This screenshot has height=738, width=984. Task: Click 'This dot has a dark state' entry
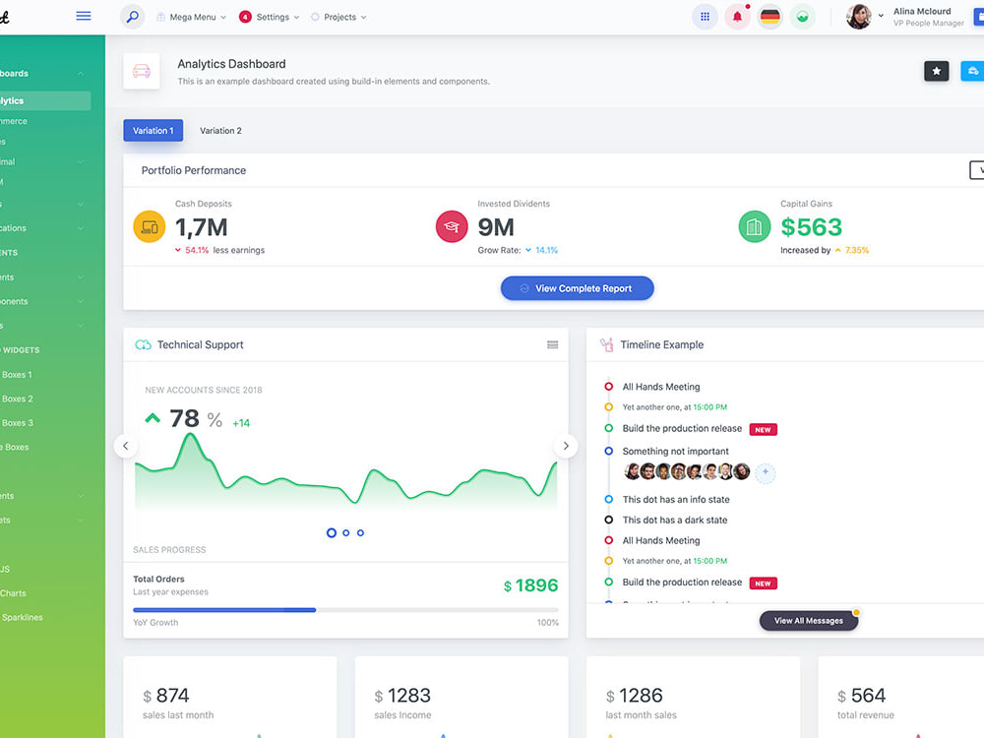675,521
